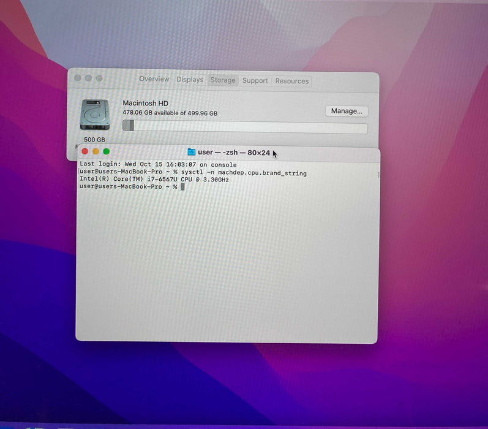Minimize the Terminal window with yellow button
This screenshot has height=429, width=488.
coord(96,151)
